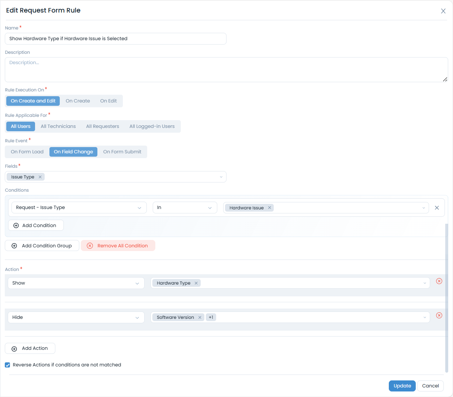The width and height of the screenshot is (453, 397).
Task: Click into the Description text area
Action: (226, 70)
